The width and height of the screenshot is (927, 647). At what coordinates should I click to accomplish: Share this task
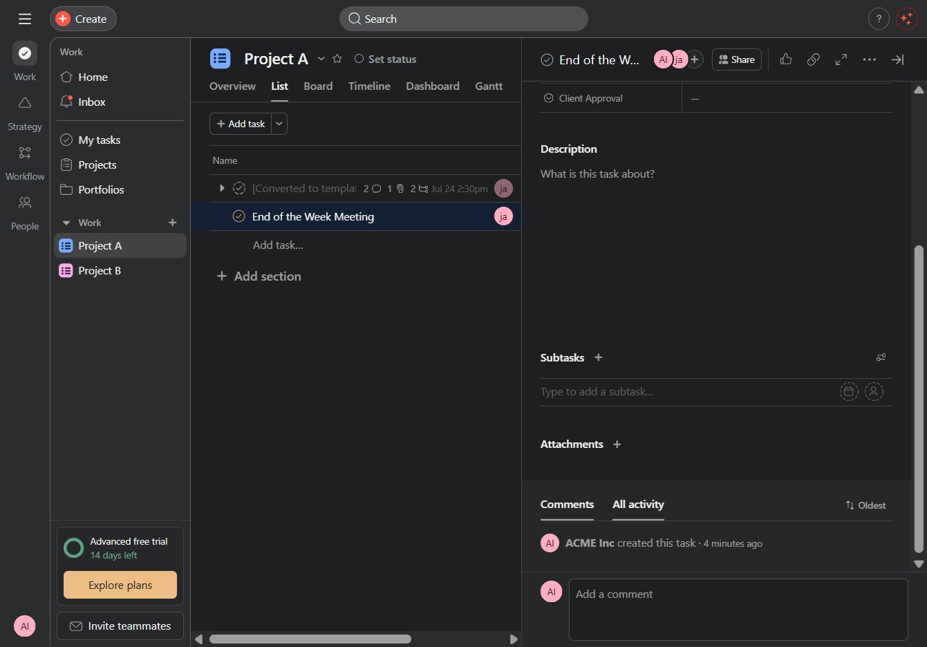click(737, 59)
